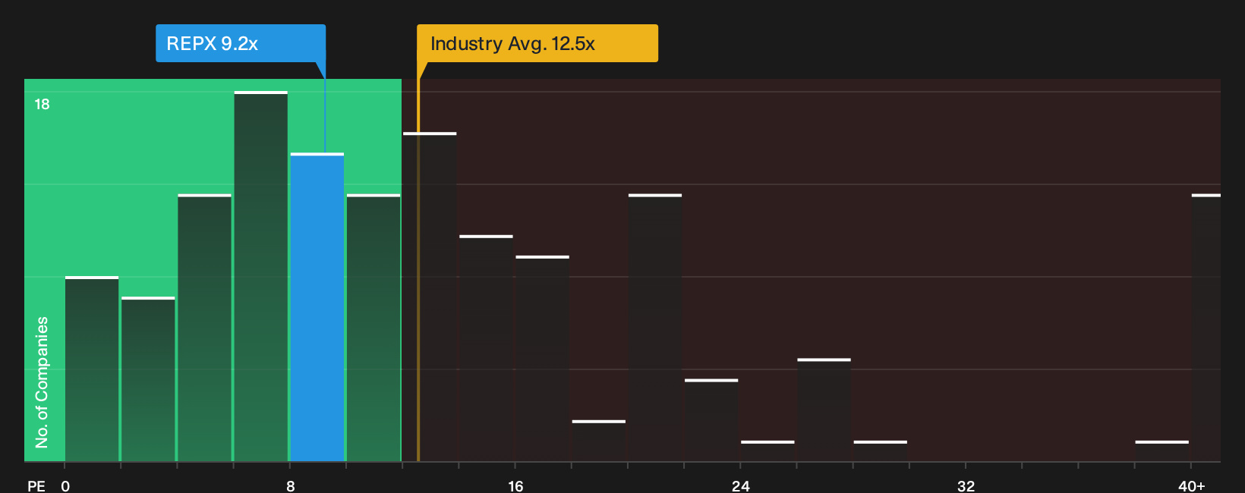This screenshot has height=493, width=1245.
Task: Click the tallest bar, just below PE 8
Action: [x=261, y=276]
